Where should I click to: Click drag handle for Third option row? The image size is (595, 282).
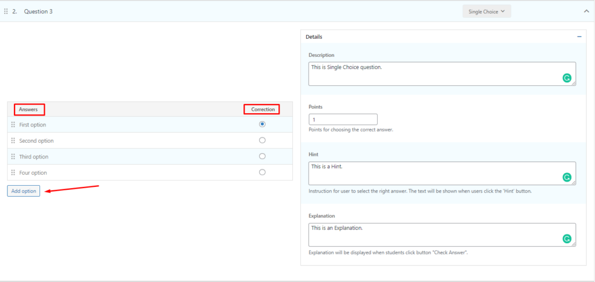(x=13, y=157)
